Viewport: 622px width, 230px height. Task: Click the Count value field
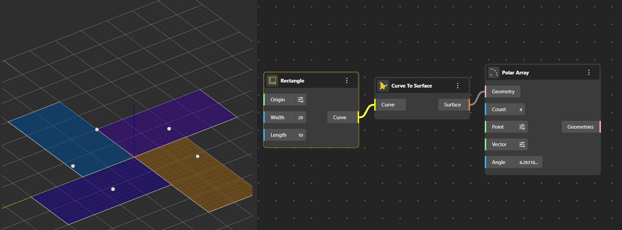coord(521,109)
